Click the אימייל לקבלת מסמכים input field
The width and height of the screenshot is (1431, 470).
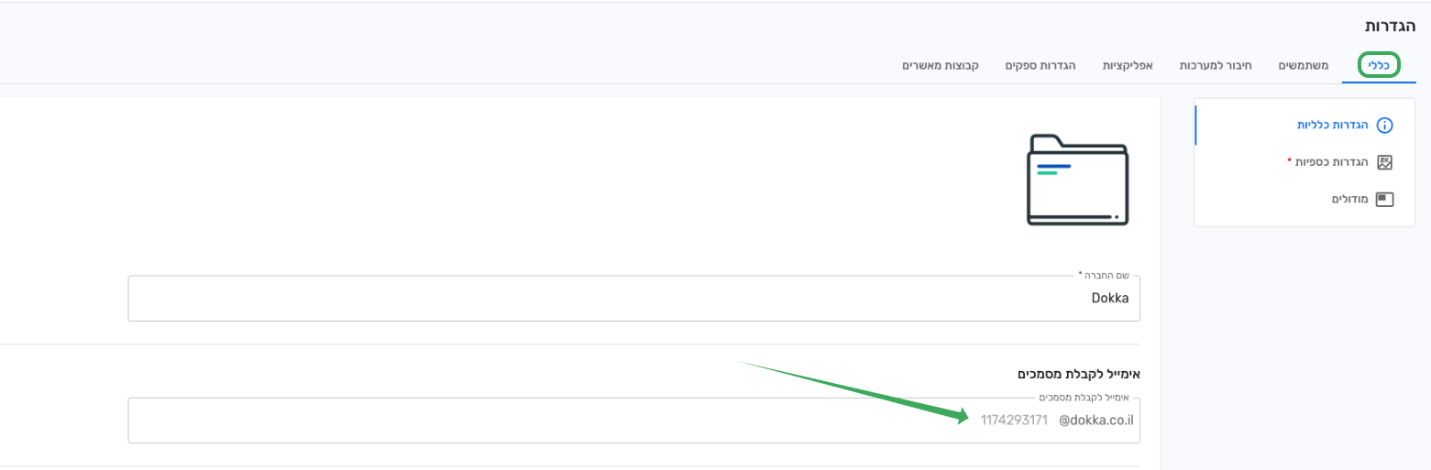click(634, 421)
